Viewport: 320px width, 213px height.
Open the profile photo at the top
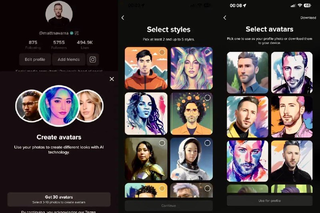pos(59,13)
